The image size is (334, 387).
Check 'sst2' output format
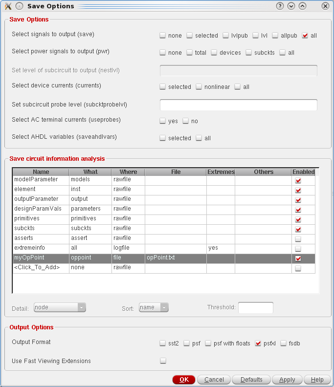point(162,343)
